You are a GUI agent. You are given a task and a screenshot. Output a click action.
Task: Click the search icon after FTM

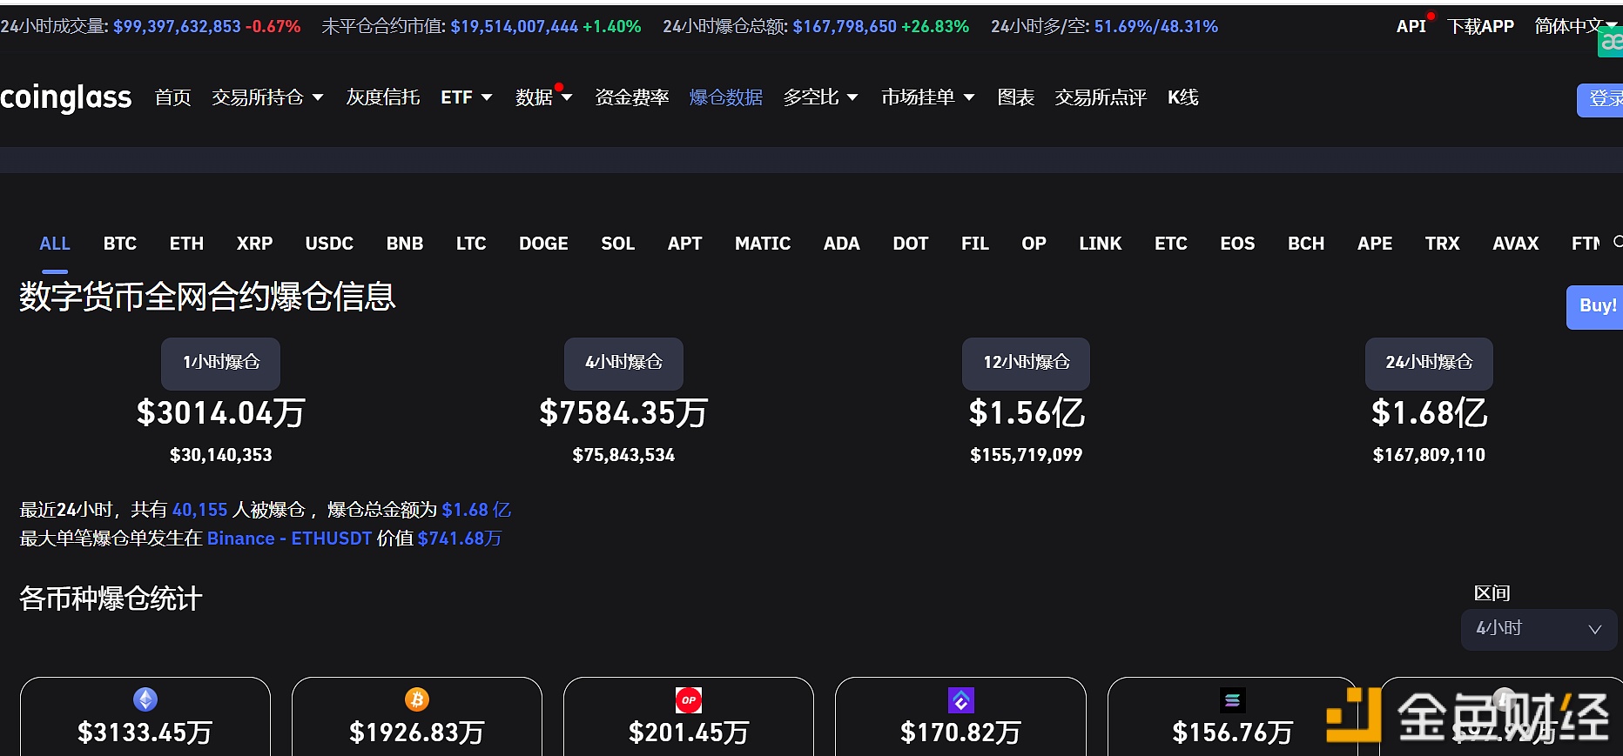pos(1617,242)
